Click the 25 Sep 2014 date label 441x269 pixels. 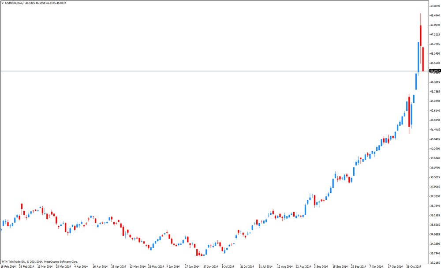359,266
